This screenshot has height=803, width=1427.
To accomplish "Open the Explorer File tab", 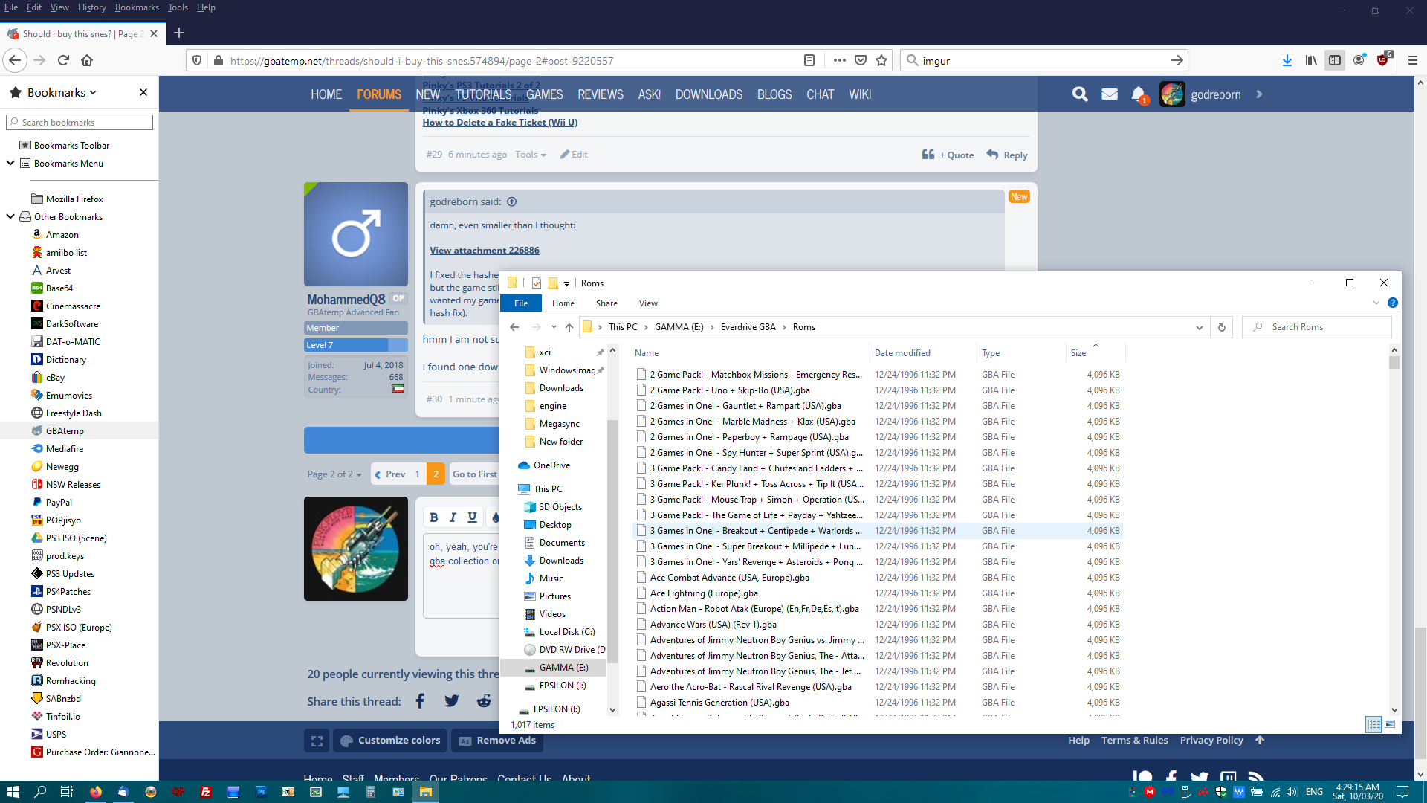I will coord(521,303).
